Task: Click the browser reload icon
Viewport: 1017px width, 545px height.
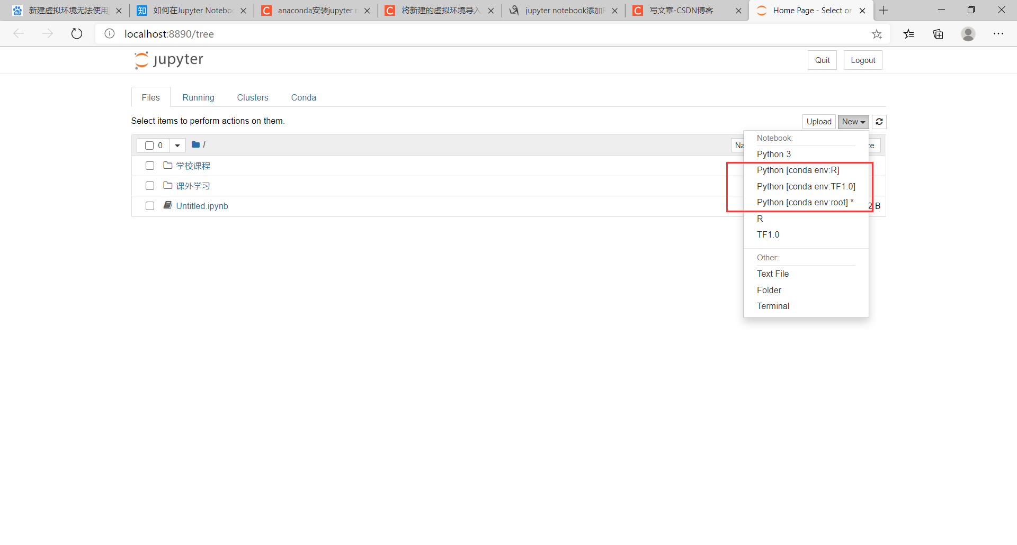Action: 77,34
